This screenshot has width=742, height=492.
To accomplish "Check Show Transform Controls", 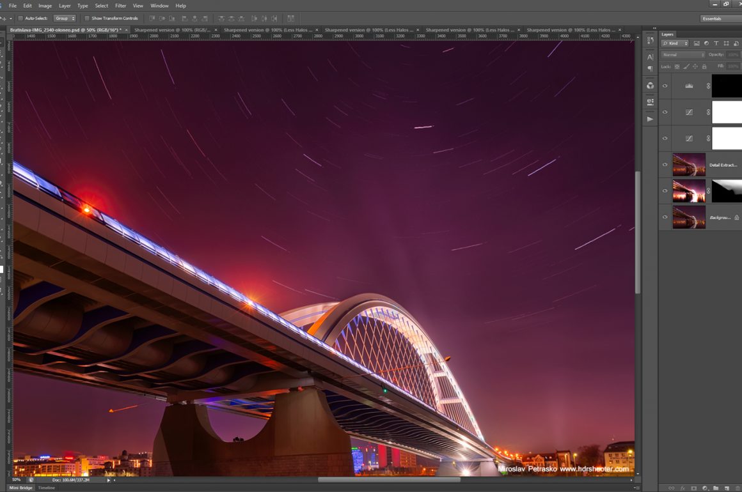I will point(87,19).
